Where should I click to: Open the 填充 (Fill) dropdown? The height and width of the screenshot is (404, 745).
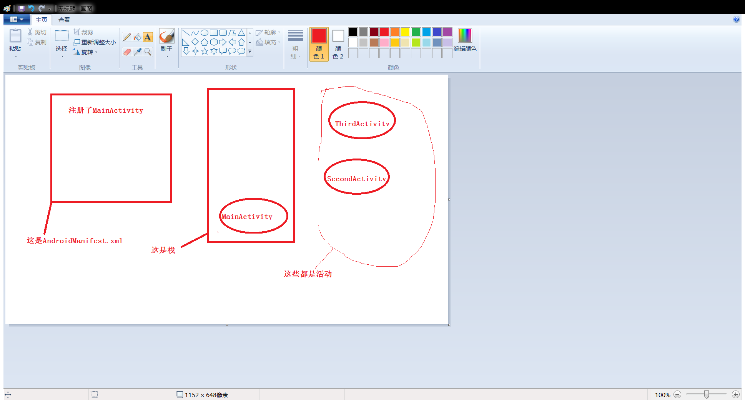click(x=268, y=42)
